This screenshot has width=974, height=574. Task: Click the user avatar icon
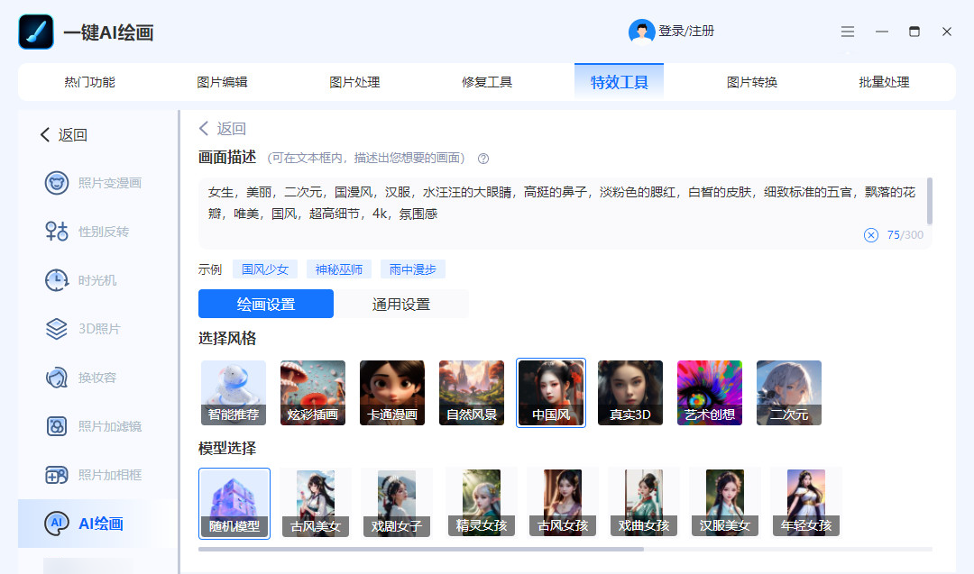pos(641,32)
